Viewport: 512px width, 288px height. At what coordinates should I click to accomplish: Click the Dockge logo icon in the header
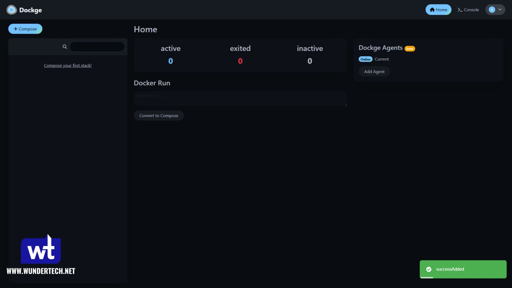(11, 10)
